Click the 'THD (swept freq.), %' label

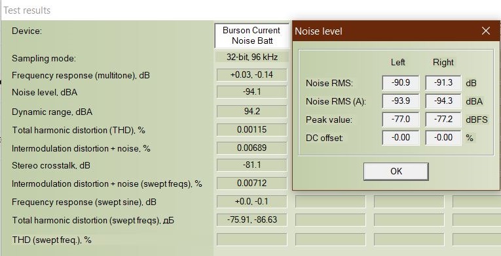click(52, 240)
